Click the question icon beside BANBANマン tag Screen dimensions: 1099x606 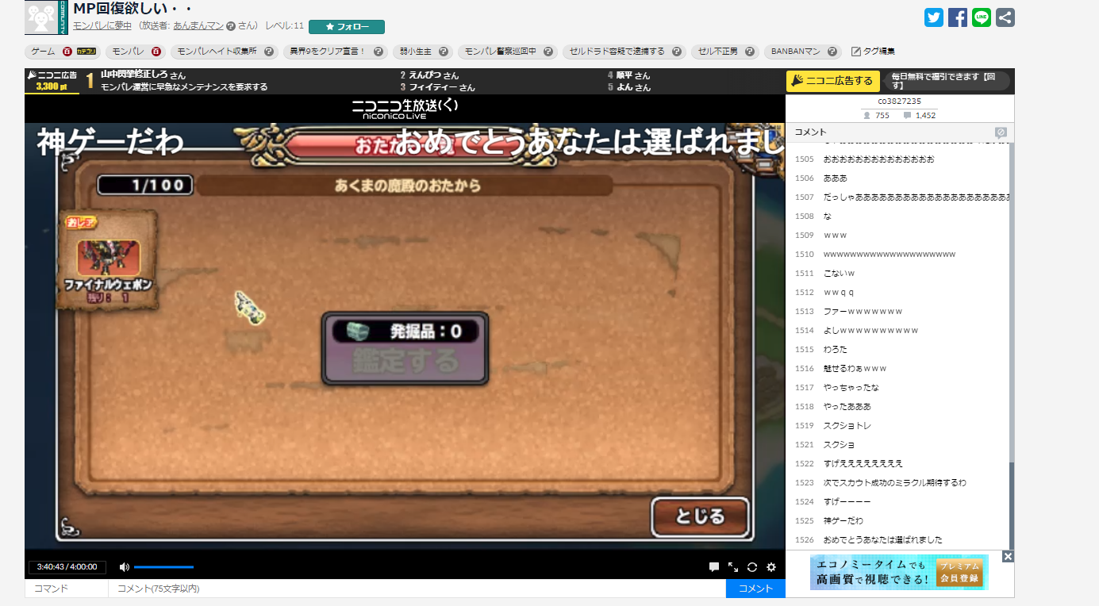[832, 52]
